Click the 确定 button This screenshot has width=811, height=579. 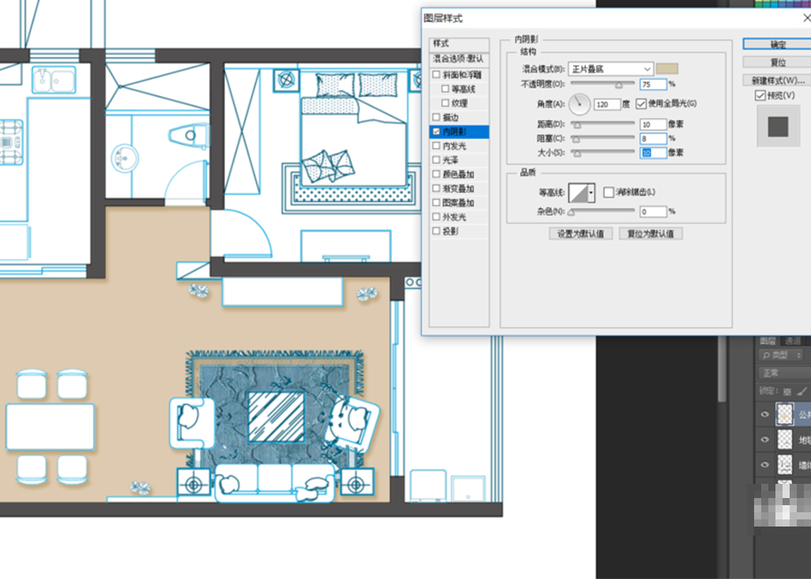777,44
